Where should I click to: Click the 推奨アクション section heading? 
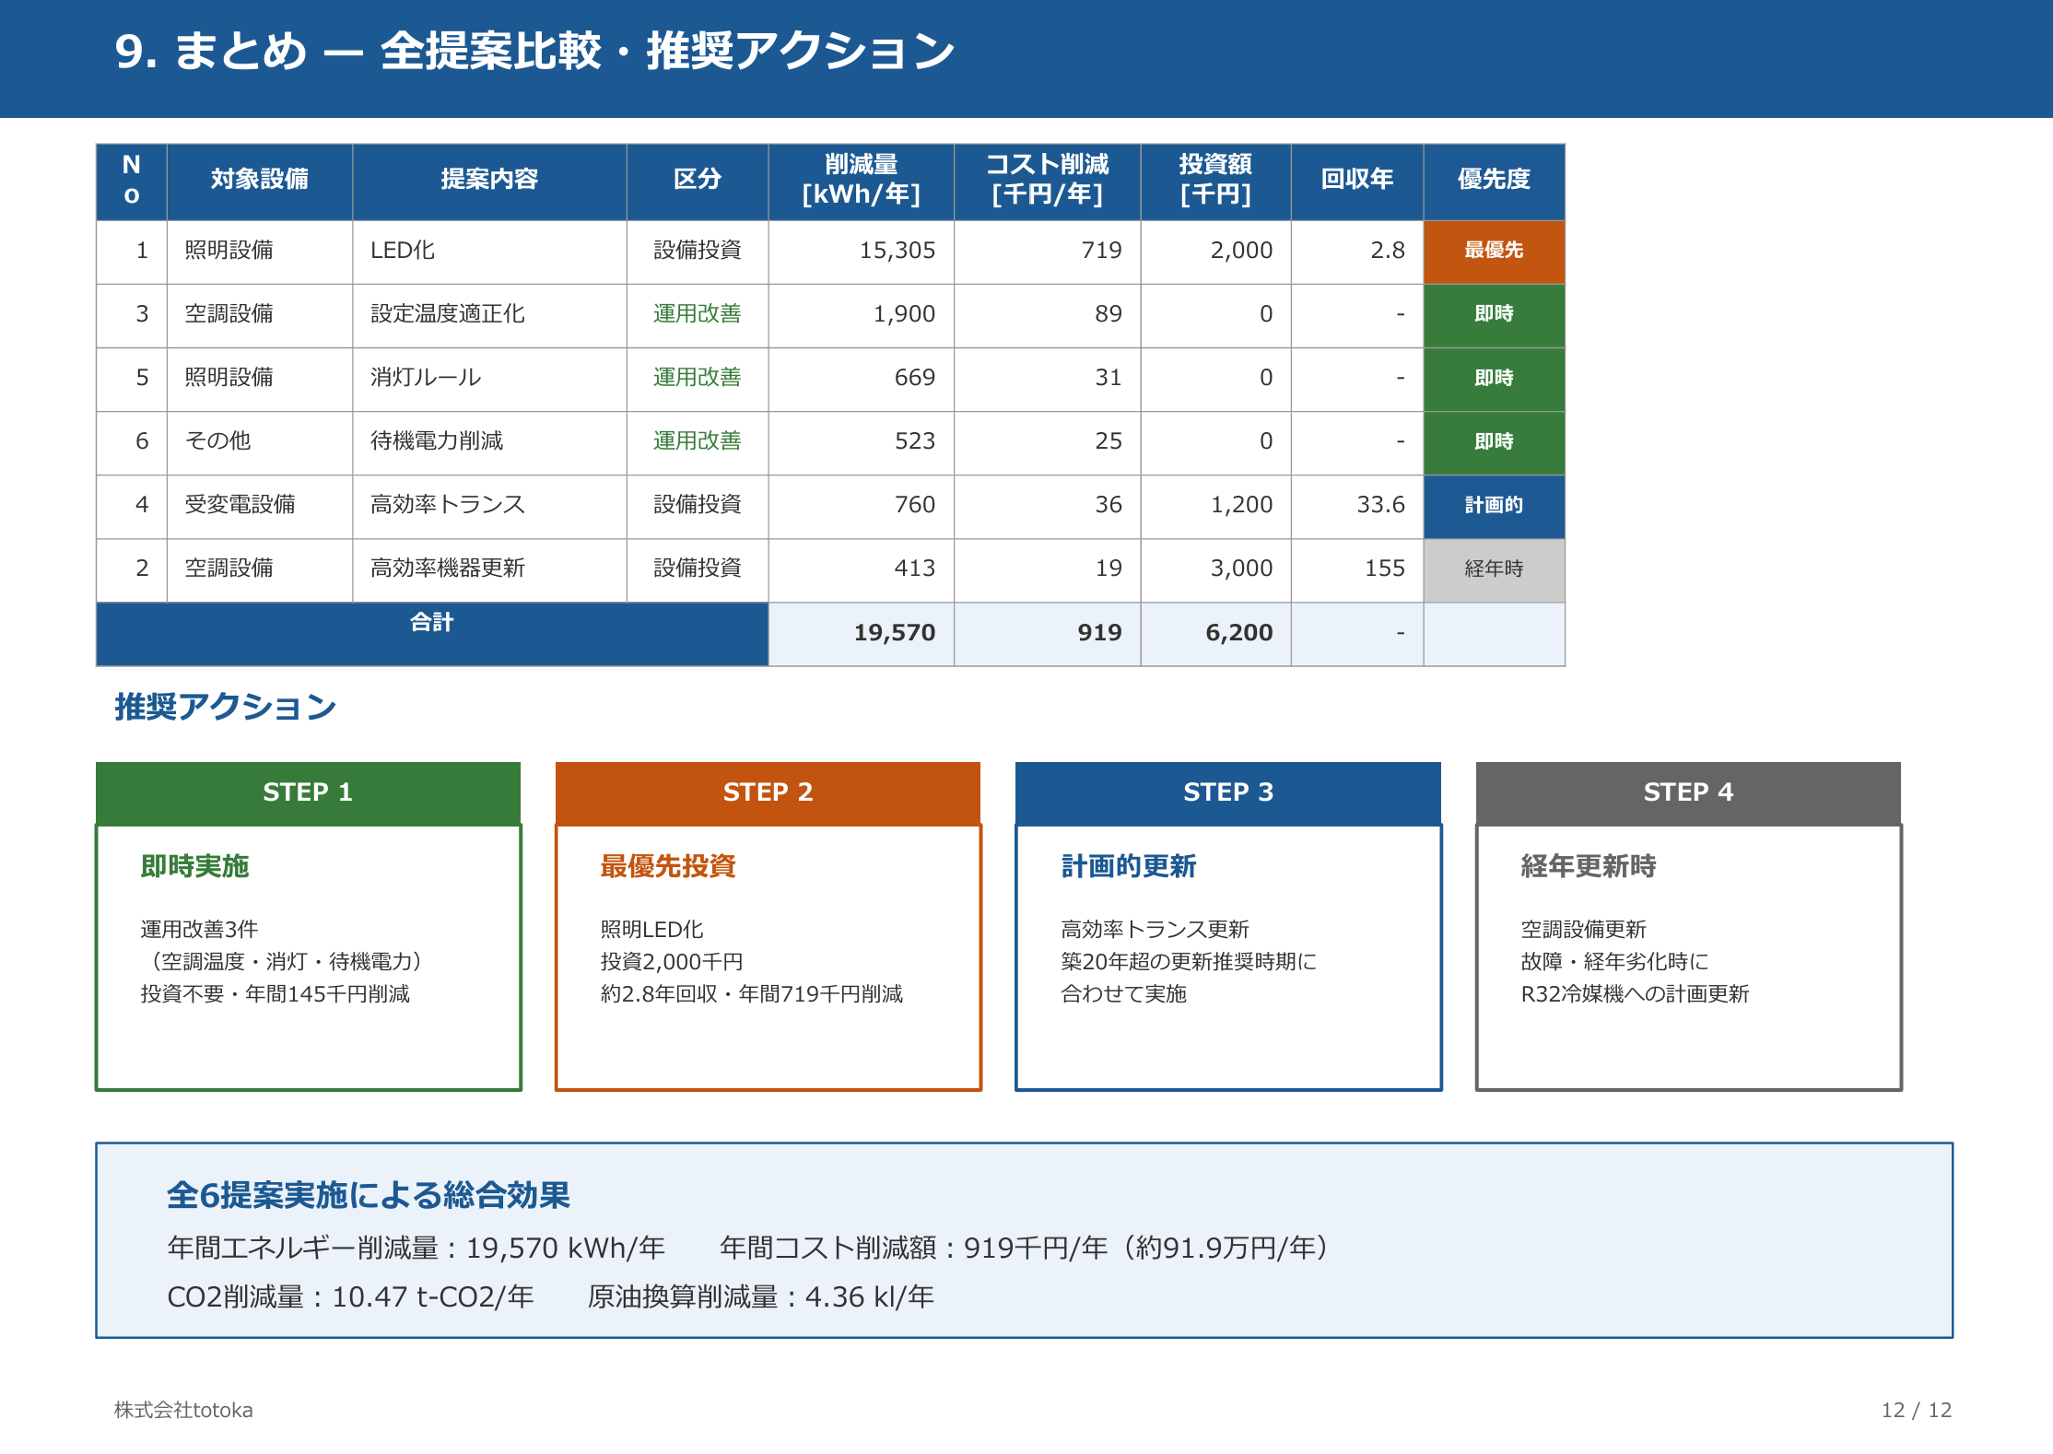pyautogui.click(x=225, y=708)
